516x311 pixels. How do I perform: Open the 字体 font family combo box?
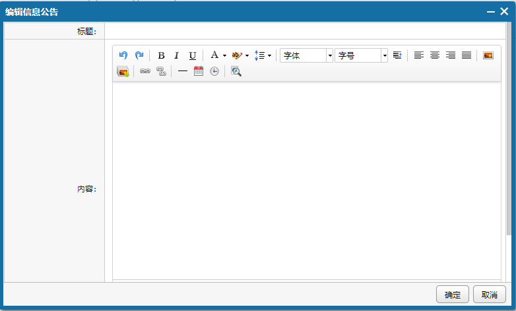pos(306,55)
